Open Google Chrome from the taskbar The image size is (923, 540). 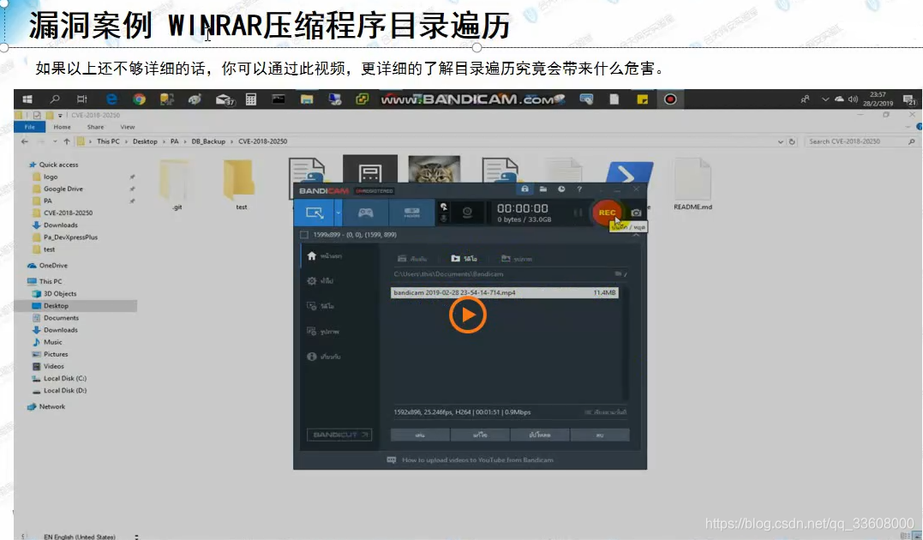tap(139, 99)
